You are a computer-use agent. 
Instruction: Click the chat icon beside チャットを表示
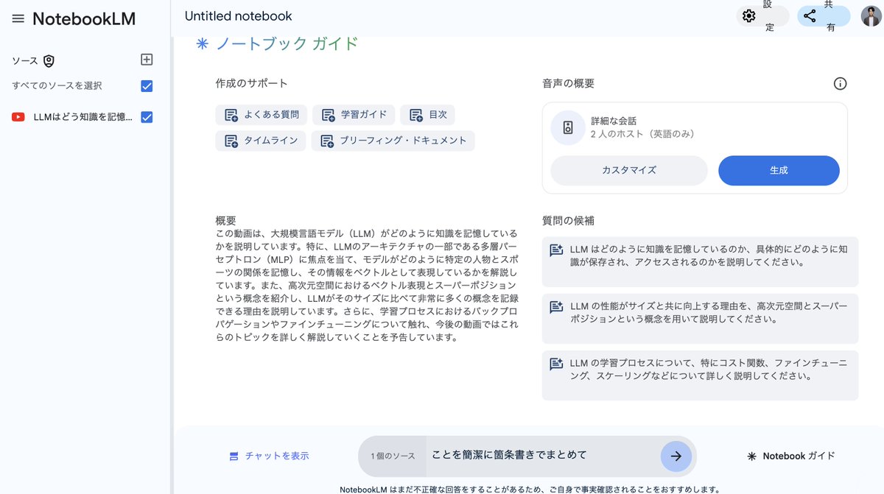click(x=234, y=456)
